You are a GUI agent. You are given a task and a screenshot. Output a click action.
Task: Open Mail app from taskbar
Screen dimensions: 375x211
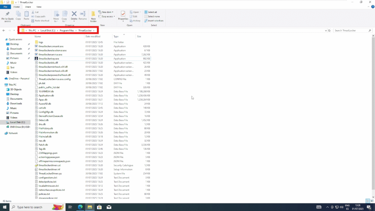point(109,207)
